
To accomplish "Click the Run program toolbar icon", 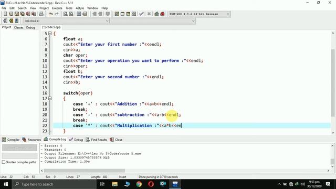I will [x=122, y=14].
